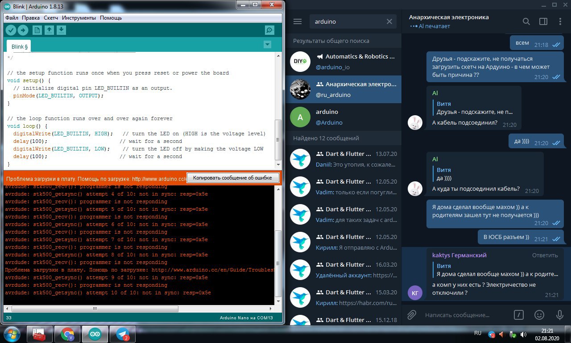The image size is (571, 343).
Task: Click the Verify sketch checkmark icon
Action: coord(11,30)
